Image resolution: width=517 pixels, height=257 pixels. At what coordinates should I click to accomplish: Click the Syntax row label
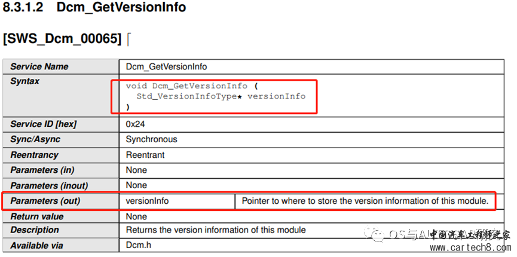pyautogui.click(x=25, y=81)
